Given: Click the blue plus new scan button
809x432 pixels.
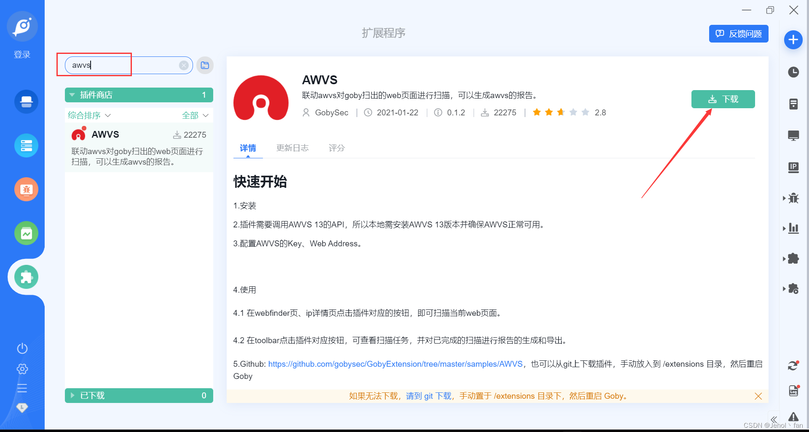Looking at the screenshot, I should click(x=793, y=40).
